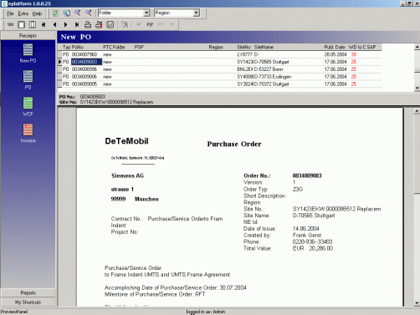Select the Receipts sidebar tab
This screenshot has height=315, width=420.
coord(28,36)
